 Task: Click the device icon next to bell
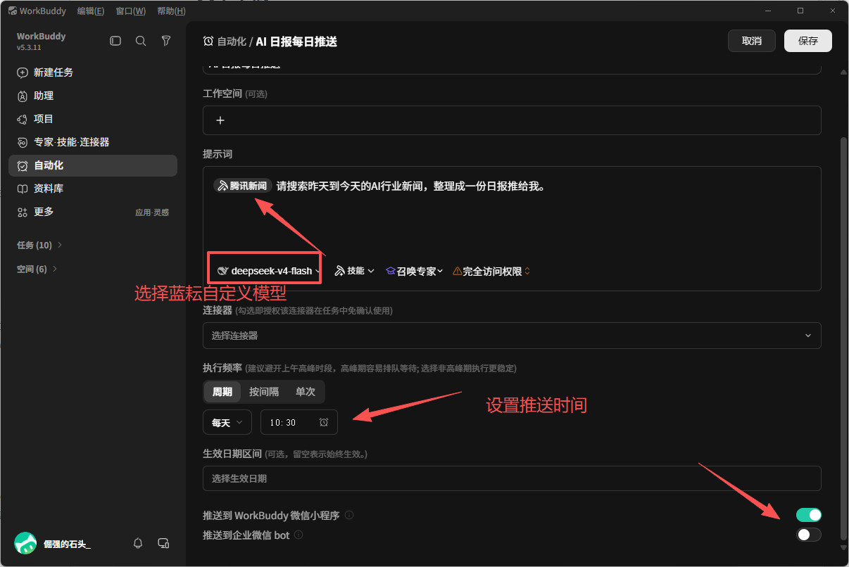(163, 543)
